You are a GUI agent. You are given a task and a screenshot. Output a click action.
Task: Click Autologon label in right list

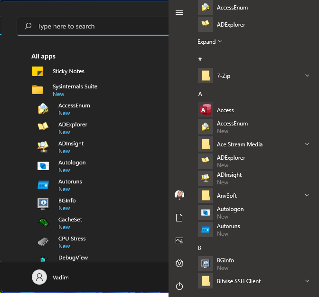pyautogui.click(x=230, y=209)
